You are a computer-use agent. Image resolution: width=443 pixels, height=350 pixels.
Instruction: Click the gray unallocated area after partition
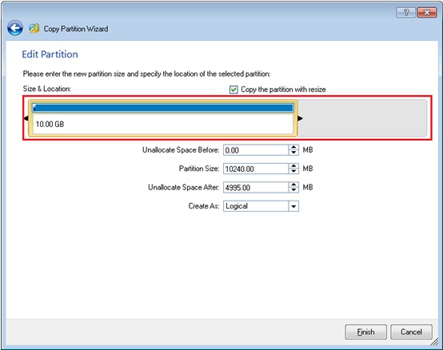pyautogui.click(x=362, y=118)
